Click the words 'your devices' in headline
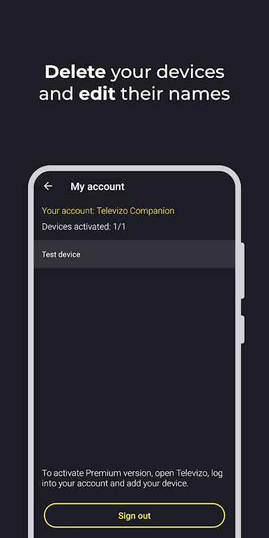 tap(167, 72)
